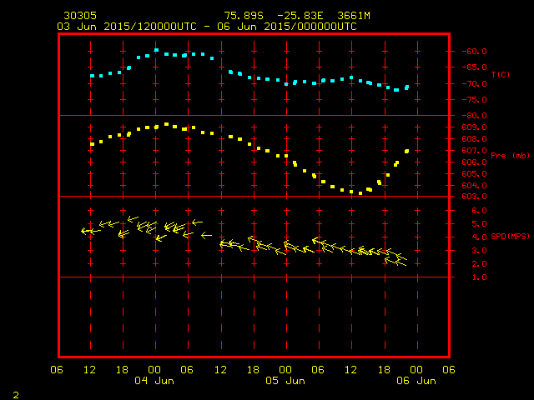Click the lowest yellow pressure data point
This screenshot has height=400, width=534.
point(360,193)
